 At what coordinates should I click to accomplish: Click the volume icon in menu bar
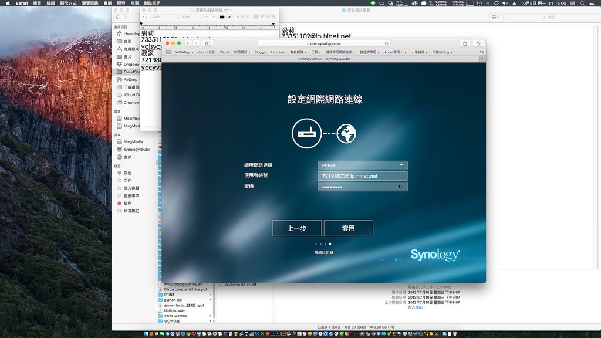pos(505,3)
